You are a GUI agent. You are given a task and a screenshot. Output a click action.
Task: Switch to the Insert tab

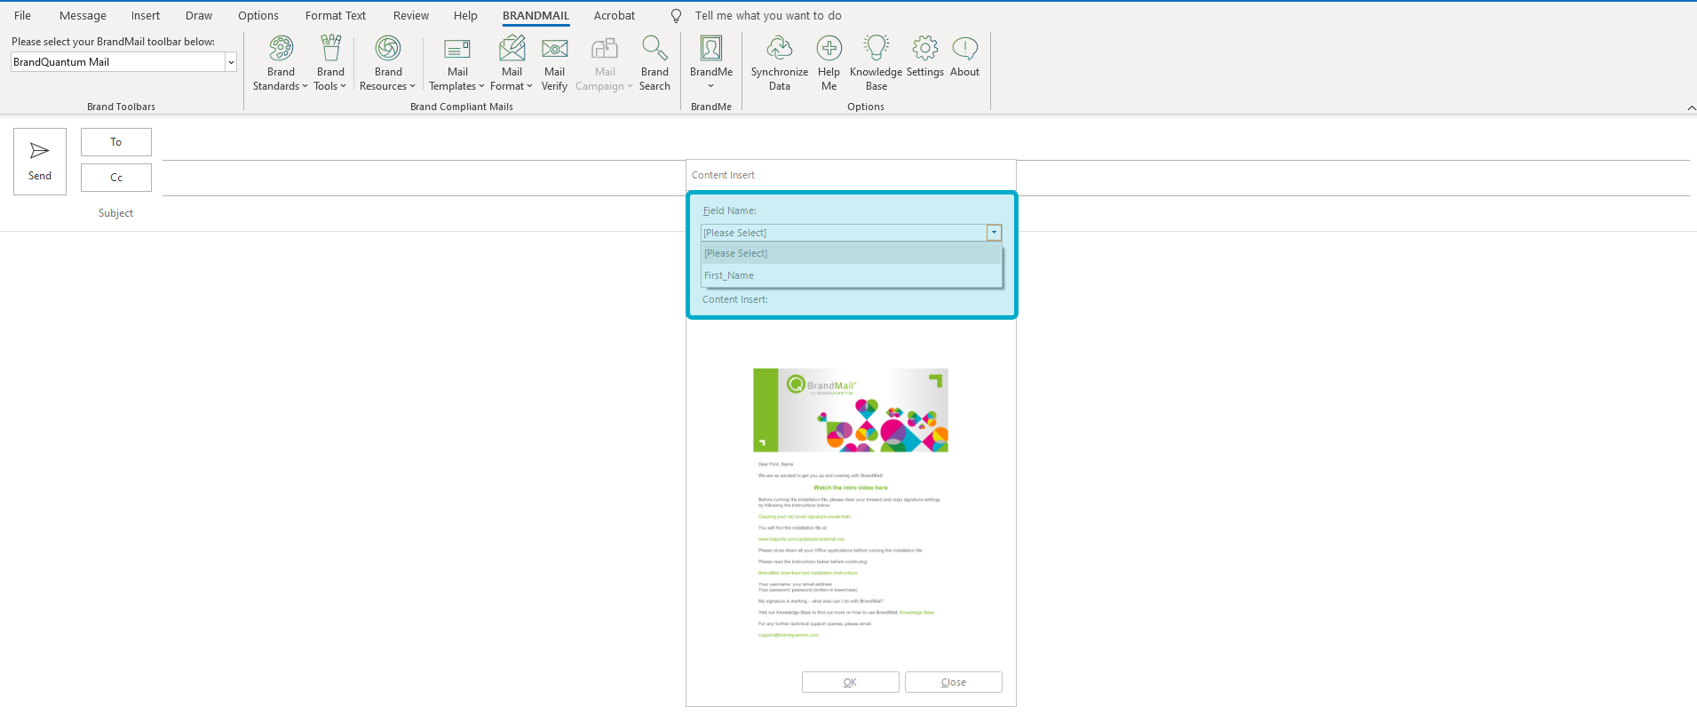pos(146,16)
